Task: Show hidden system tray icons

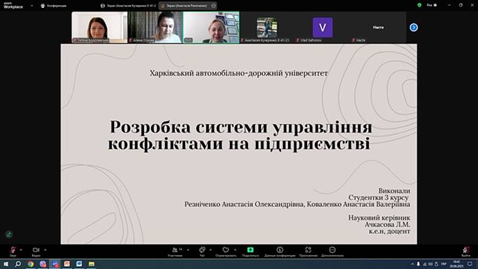Action: point(412,264)
